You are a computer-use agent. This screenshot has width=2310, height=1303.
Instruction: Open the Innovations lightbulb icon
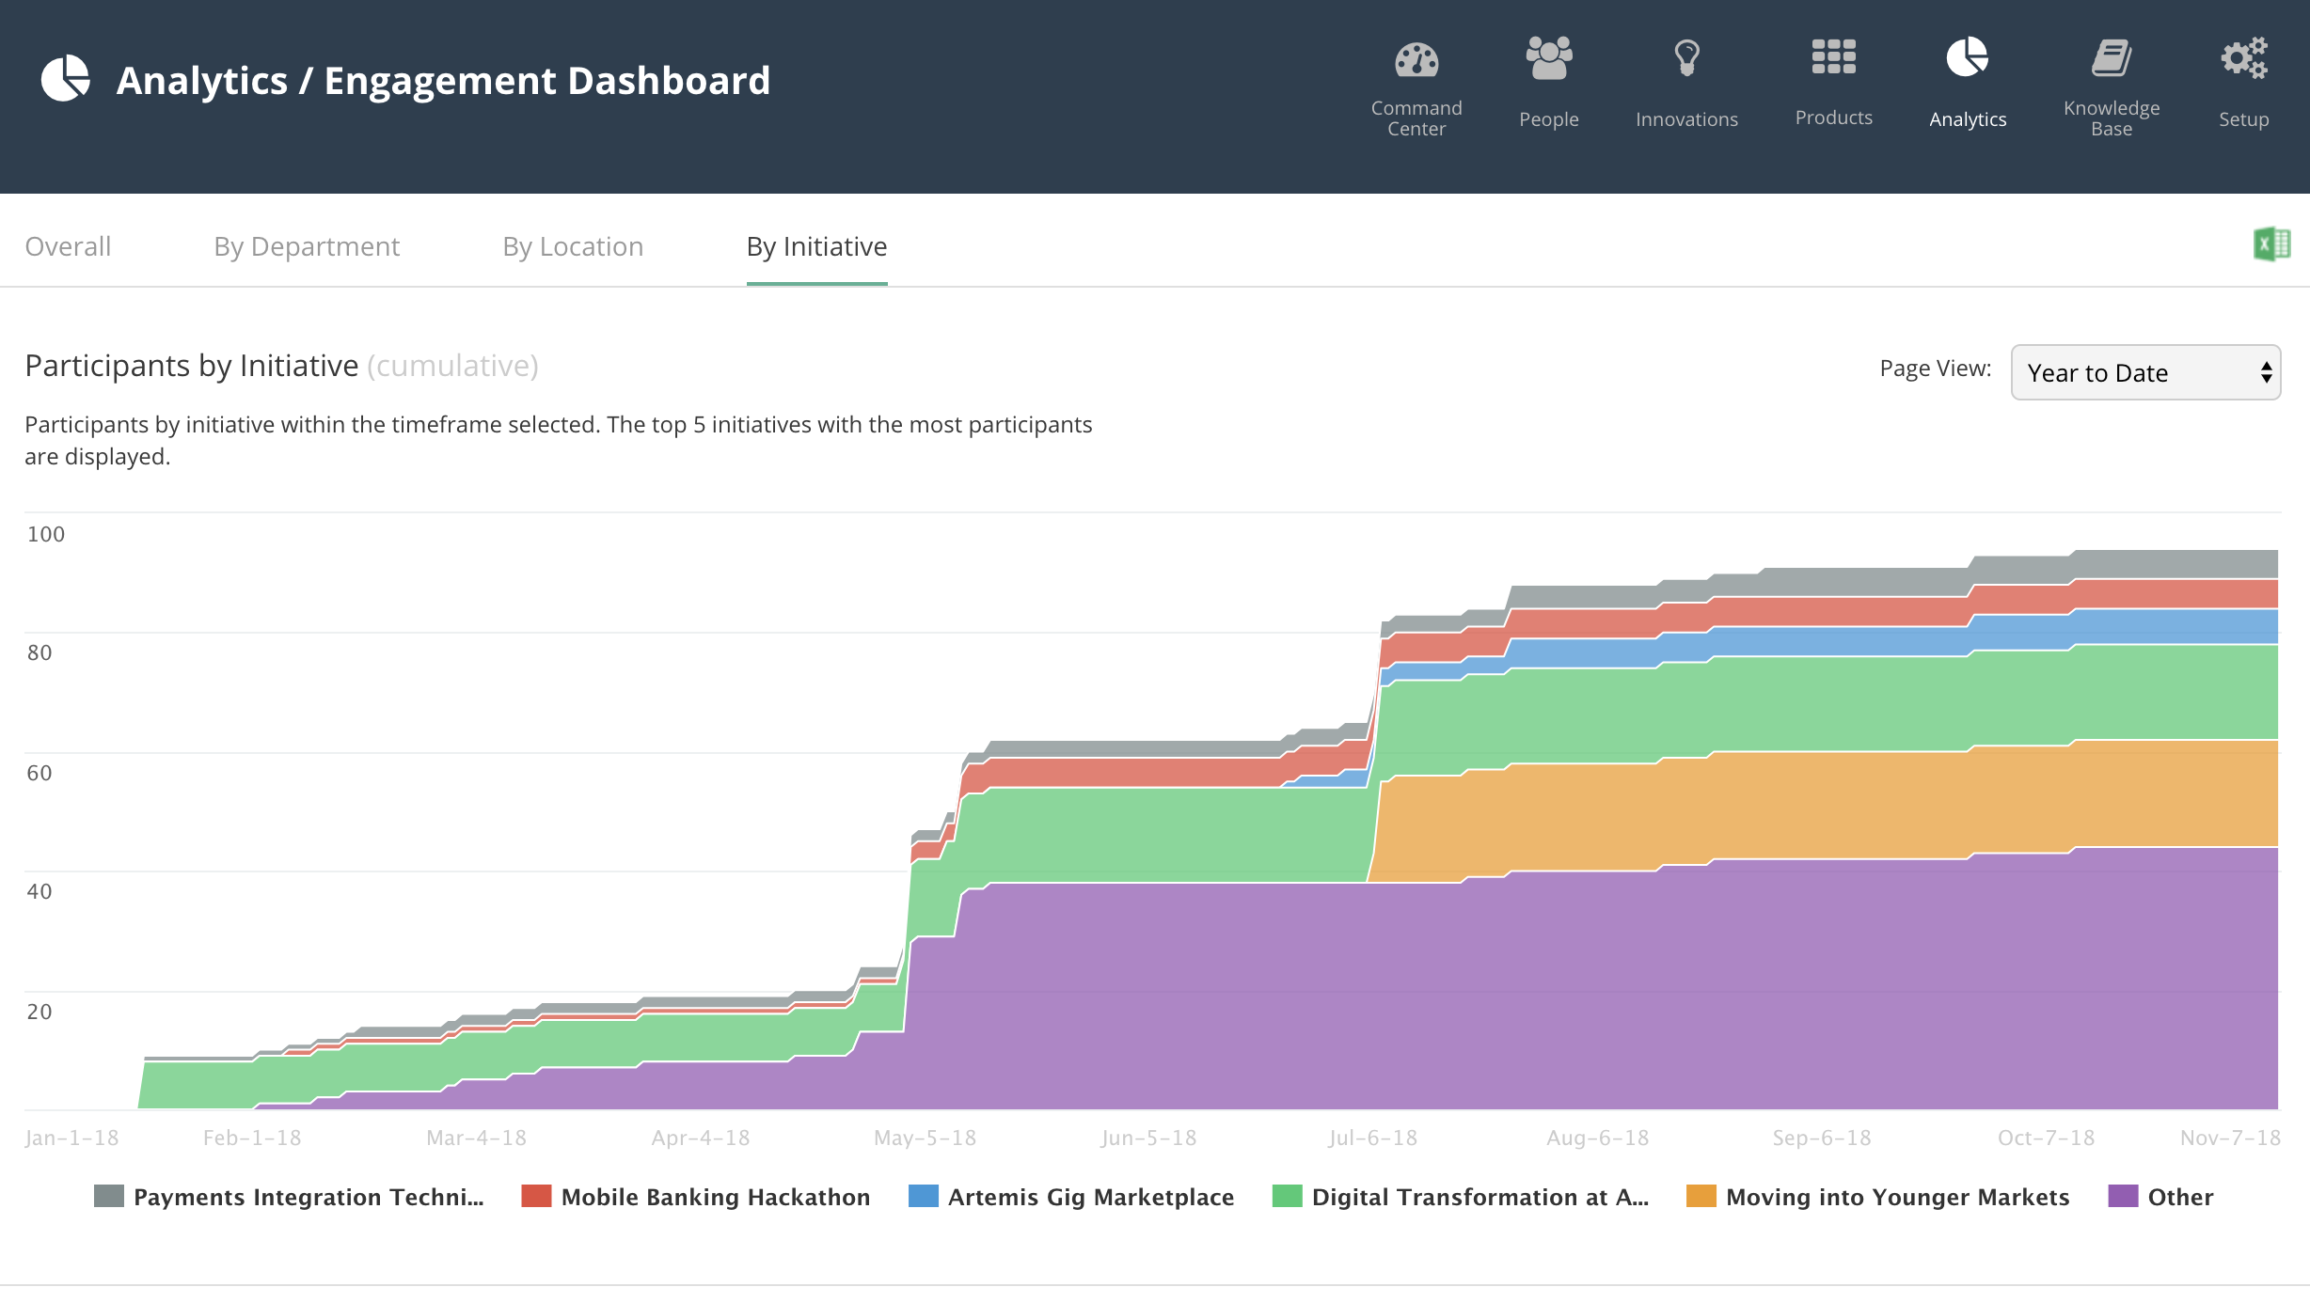[1686, 58]
